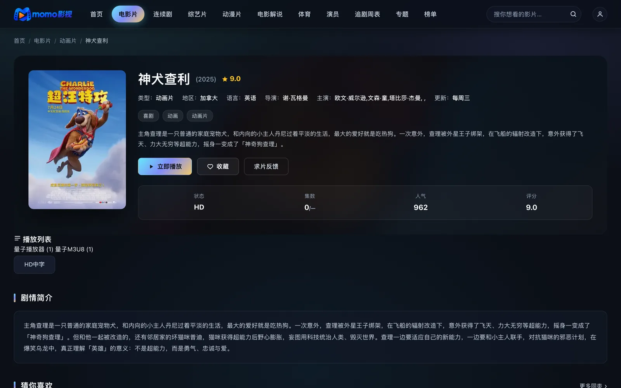Click the gold star rating icon
The width and height of the screenshot is (621, 388).
[x=225, y=79]
